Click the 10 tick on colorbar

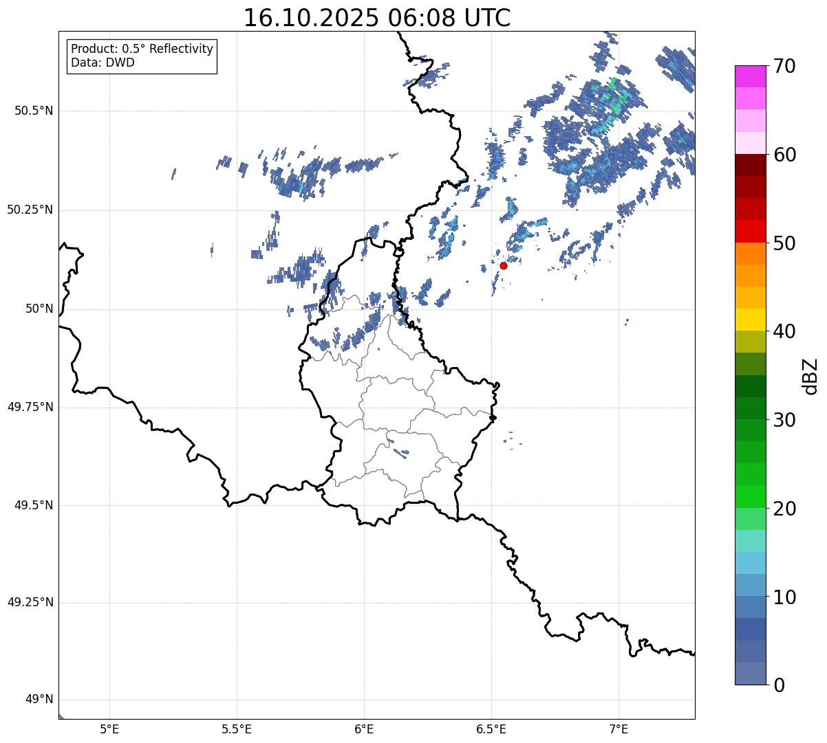tap(784, 597)
